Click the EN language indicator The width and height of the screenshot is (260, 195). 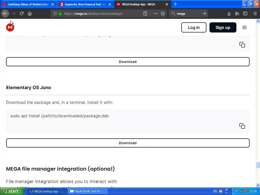pos(215,191)
